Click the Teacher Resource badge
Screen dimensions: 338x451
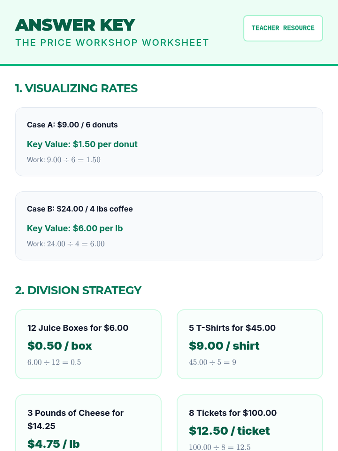pyautogui.click(x=283, y=28)
